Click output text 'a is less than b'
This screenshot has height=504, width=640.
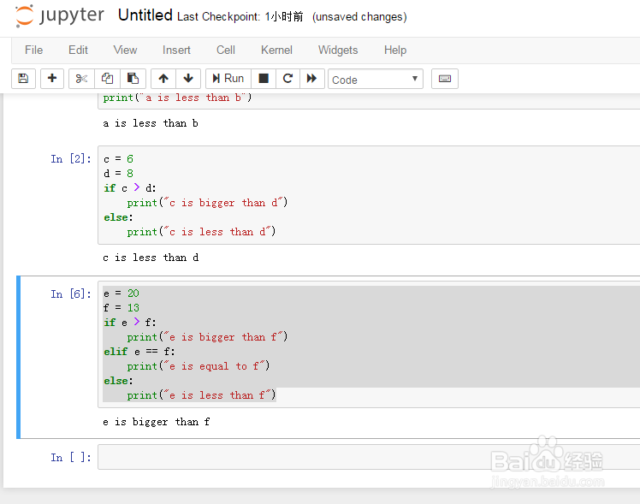pyautogui.click(x=151, y=123)
